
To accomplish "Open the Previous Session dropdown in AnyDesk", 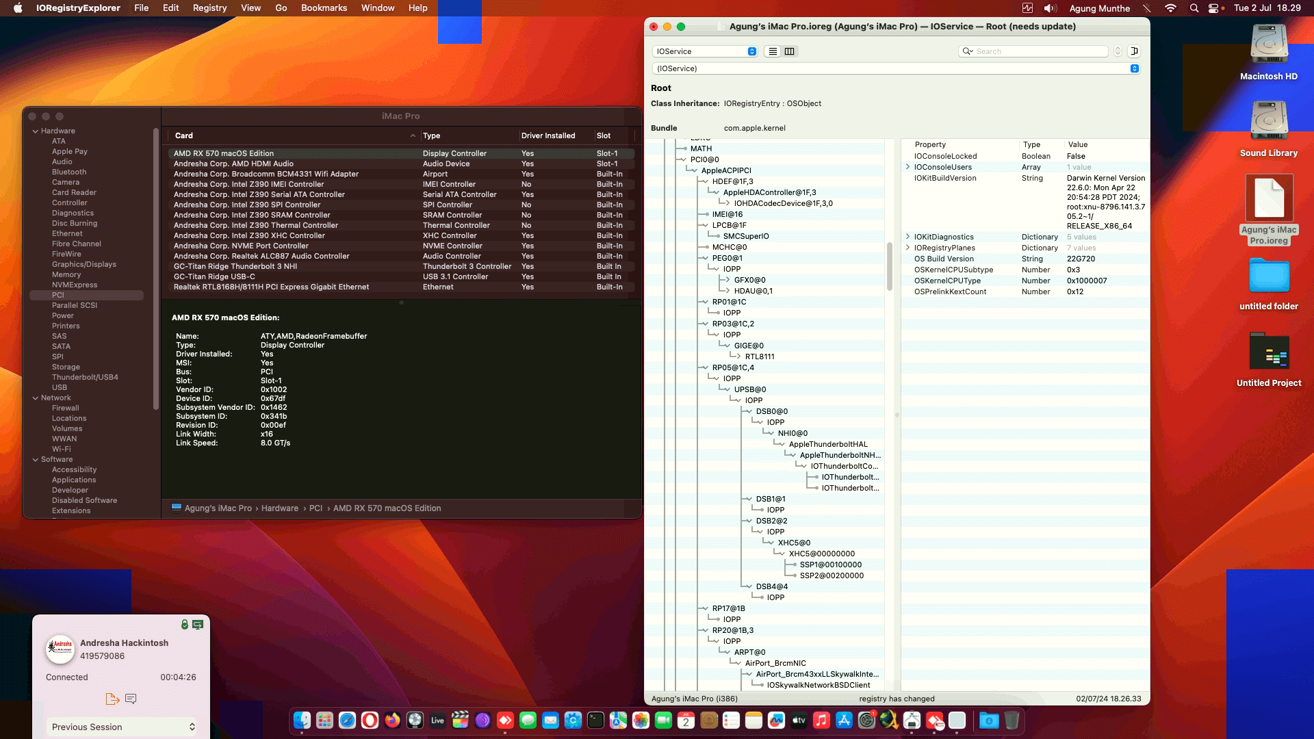I will [122, 727].
